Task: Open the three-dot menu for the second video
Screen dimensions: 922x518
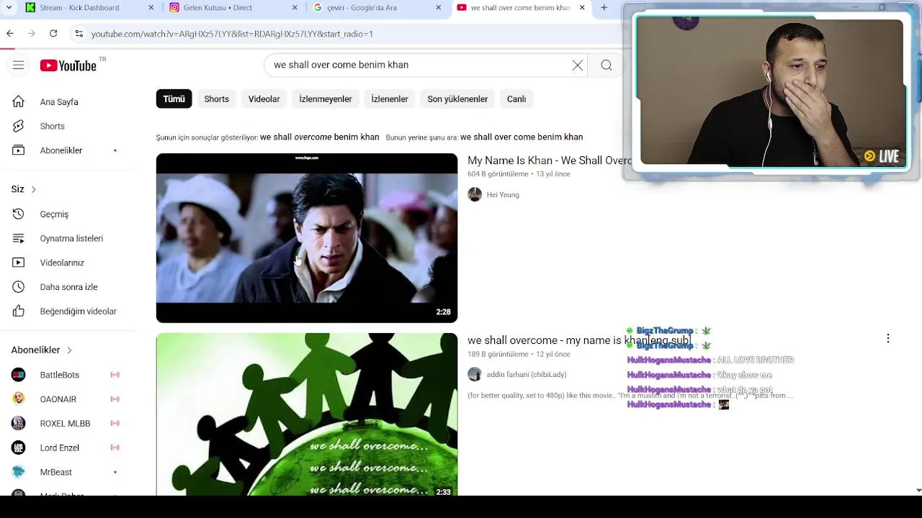Action: tap(888, 338)
